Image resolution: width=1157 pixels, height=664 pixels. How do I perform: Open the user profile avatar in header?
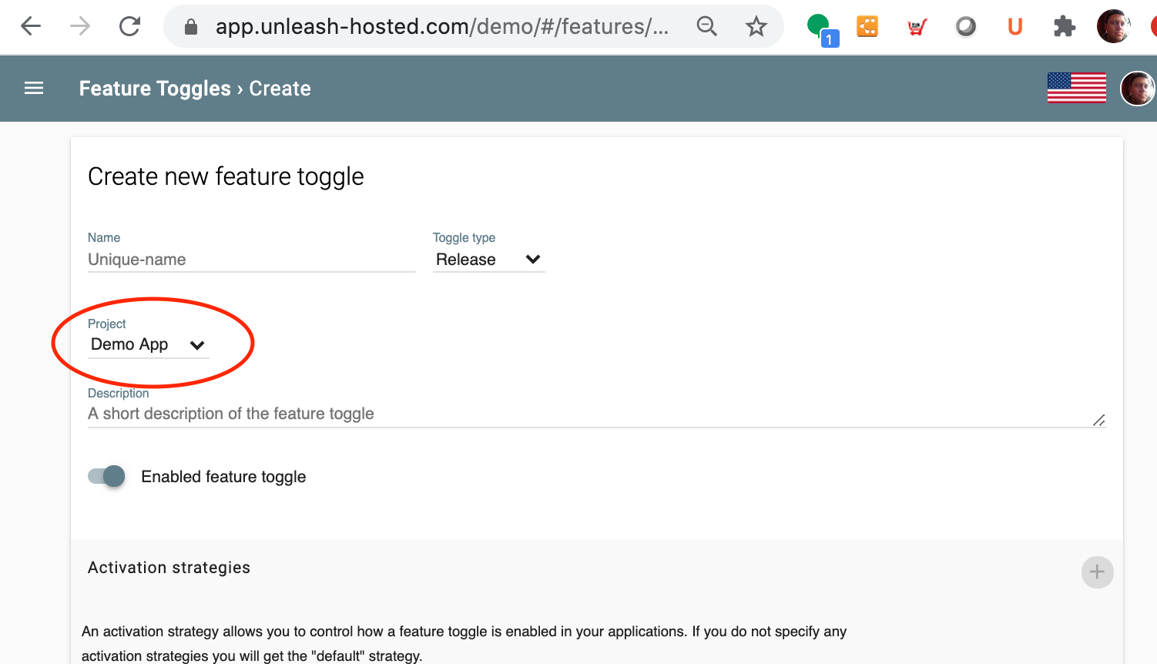1137,89
